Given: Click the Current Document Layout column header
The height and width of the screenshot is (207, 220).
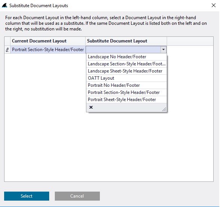Looking at the screenshot, I should point(48,41).
